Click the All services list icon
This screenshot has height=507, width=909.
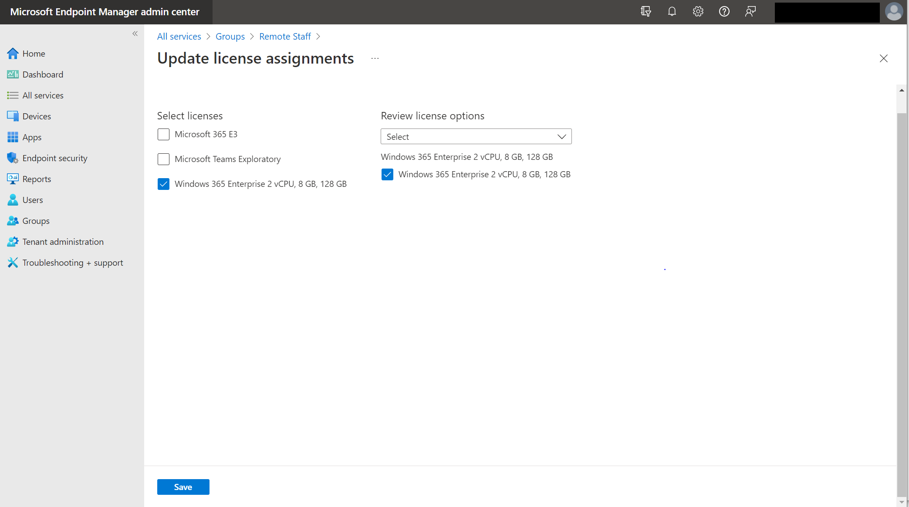13,95
